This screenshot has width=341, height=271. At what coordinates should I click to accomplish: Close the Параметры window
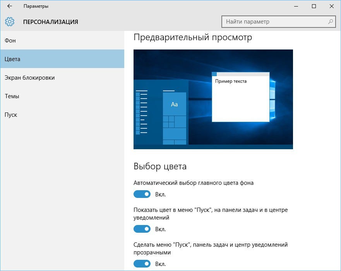332,6
